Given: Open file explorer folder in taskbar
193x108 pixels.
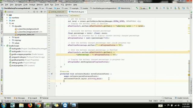Looking at the screenshot, I should click(21, 105).
